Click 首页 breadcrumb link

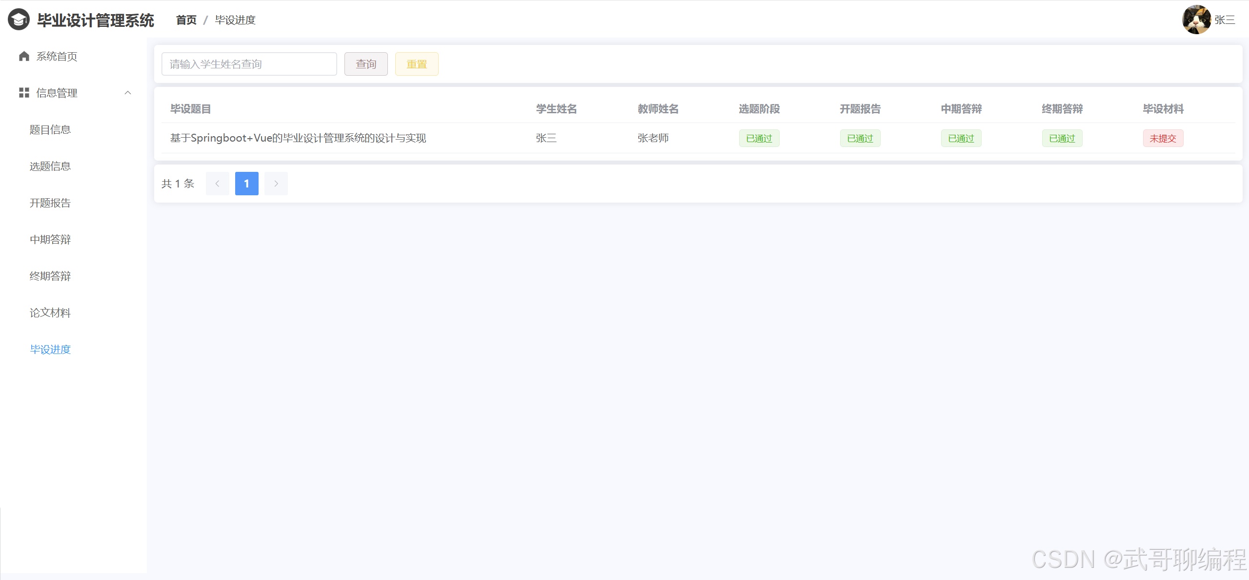[x=186, y=20]
